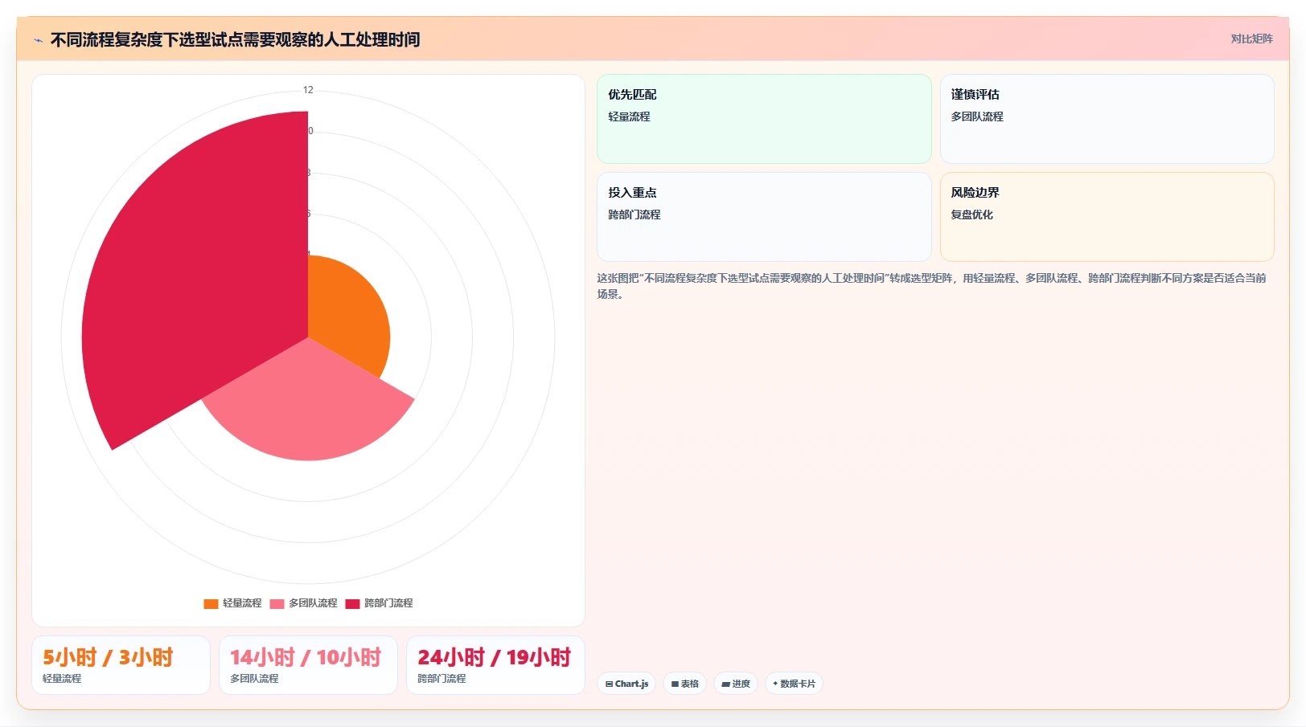Click the small icon before the header title
Screen dimensions: 1306x727
(38, 40)
